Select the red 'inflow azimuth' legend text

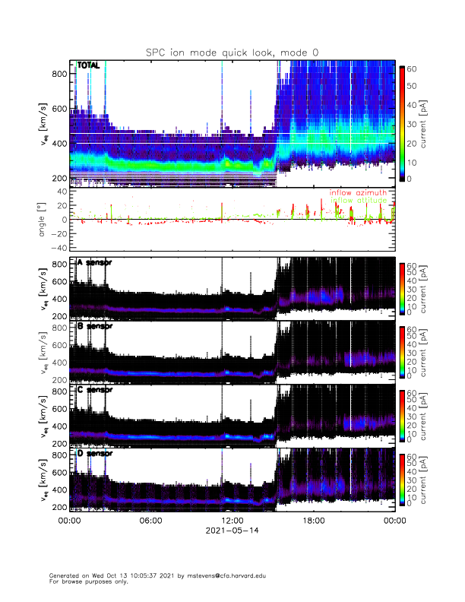point(357,193)
